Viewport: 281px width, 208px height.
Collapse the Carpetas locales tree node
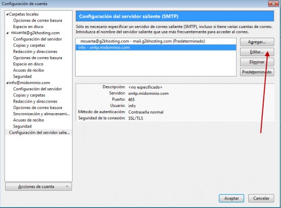7,14
